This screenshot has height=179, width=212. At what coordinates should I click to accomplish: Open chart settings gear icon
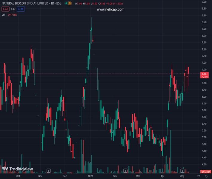click(x=206, y=176)
